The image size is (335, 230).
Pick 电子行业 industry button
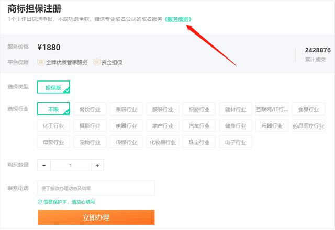(236, 142)
